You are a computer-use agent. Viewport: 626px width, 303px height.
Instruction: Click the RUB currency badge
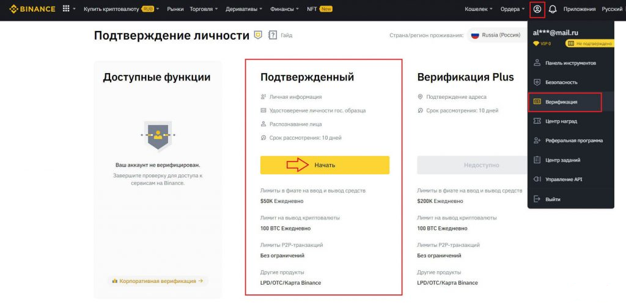click(148, 9)
